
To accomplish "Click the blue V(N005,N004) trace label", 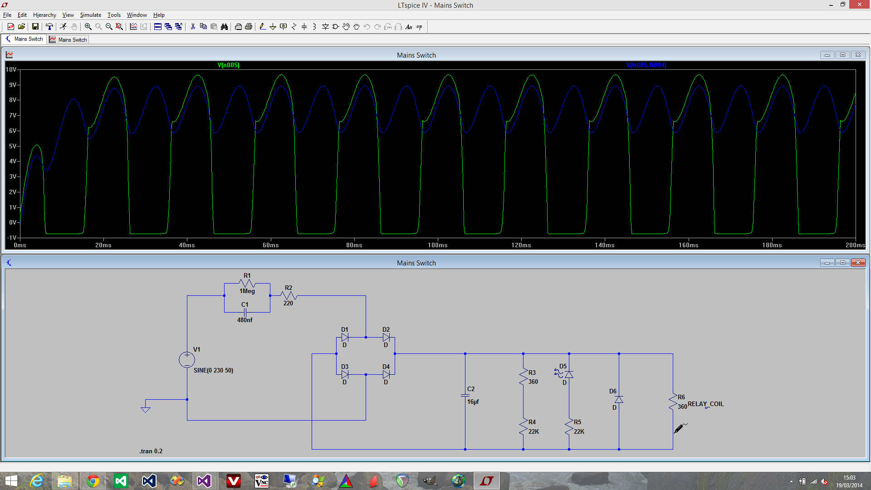I will 646,65.
